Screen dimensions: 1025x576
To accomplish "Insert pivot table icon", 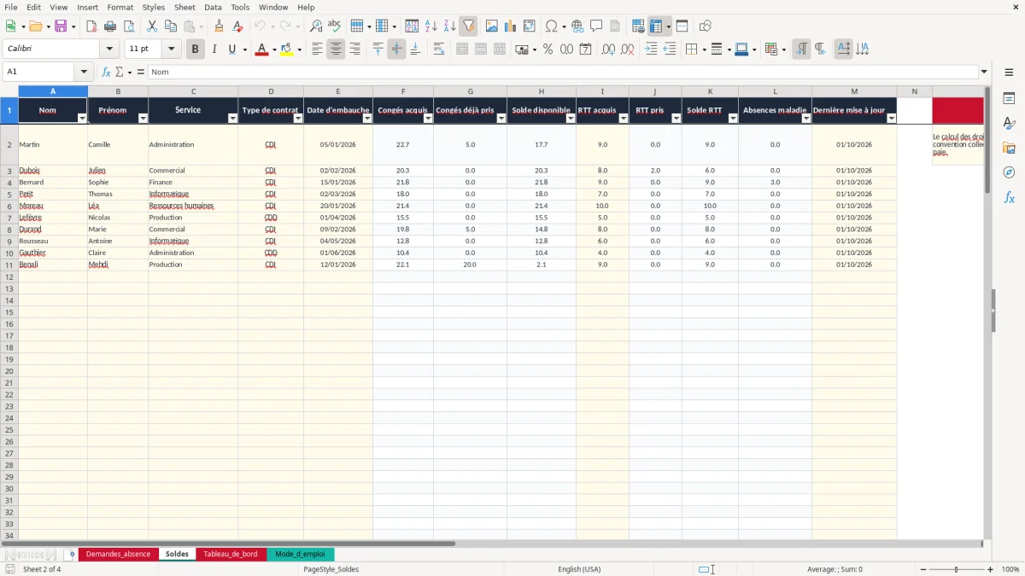I will (530, 26).
